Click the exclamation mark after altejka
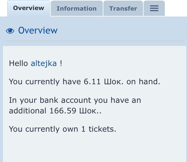 click(x=61, y=63)
